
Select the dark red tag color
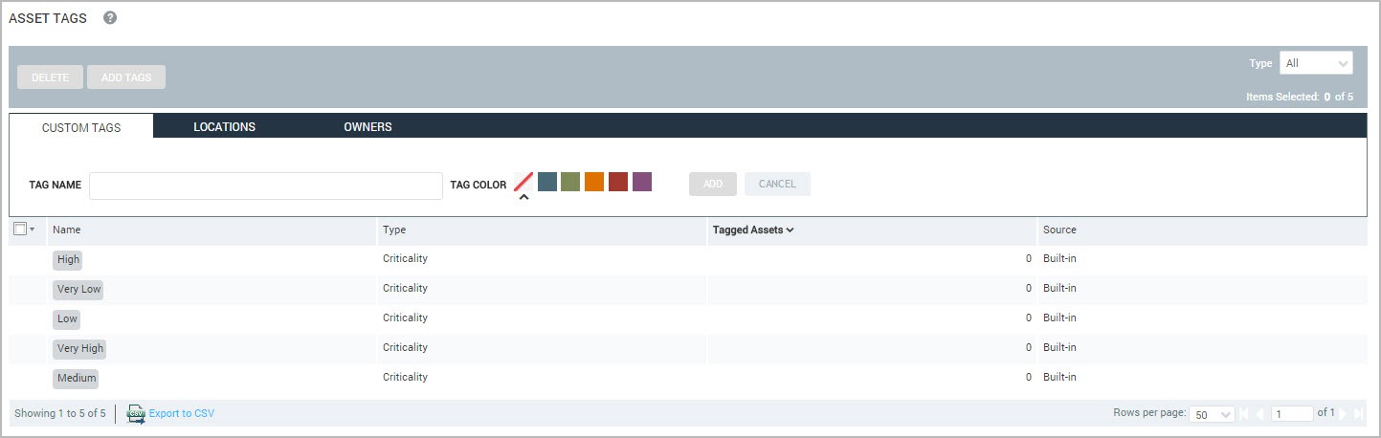pyautogui.click(x=618, y=182)
